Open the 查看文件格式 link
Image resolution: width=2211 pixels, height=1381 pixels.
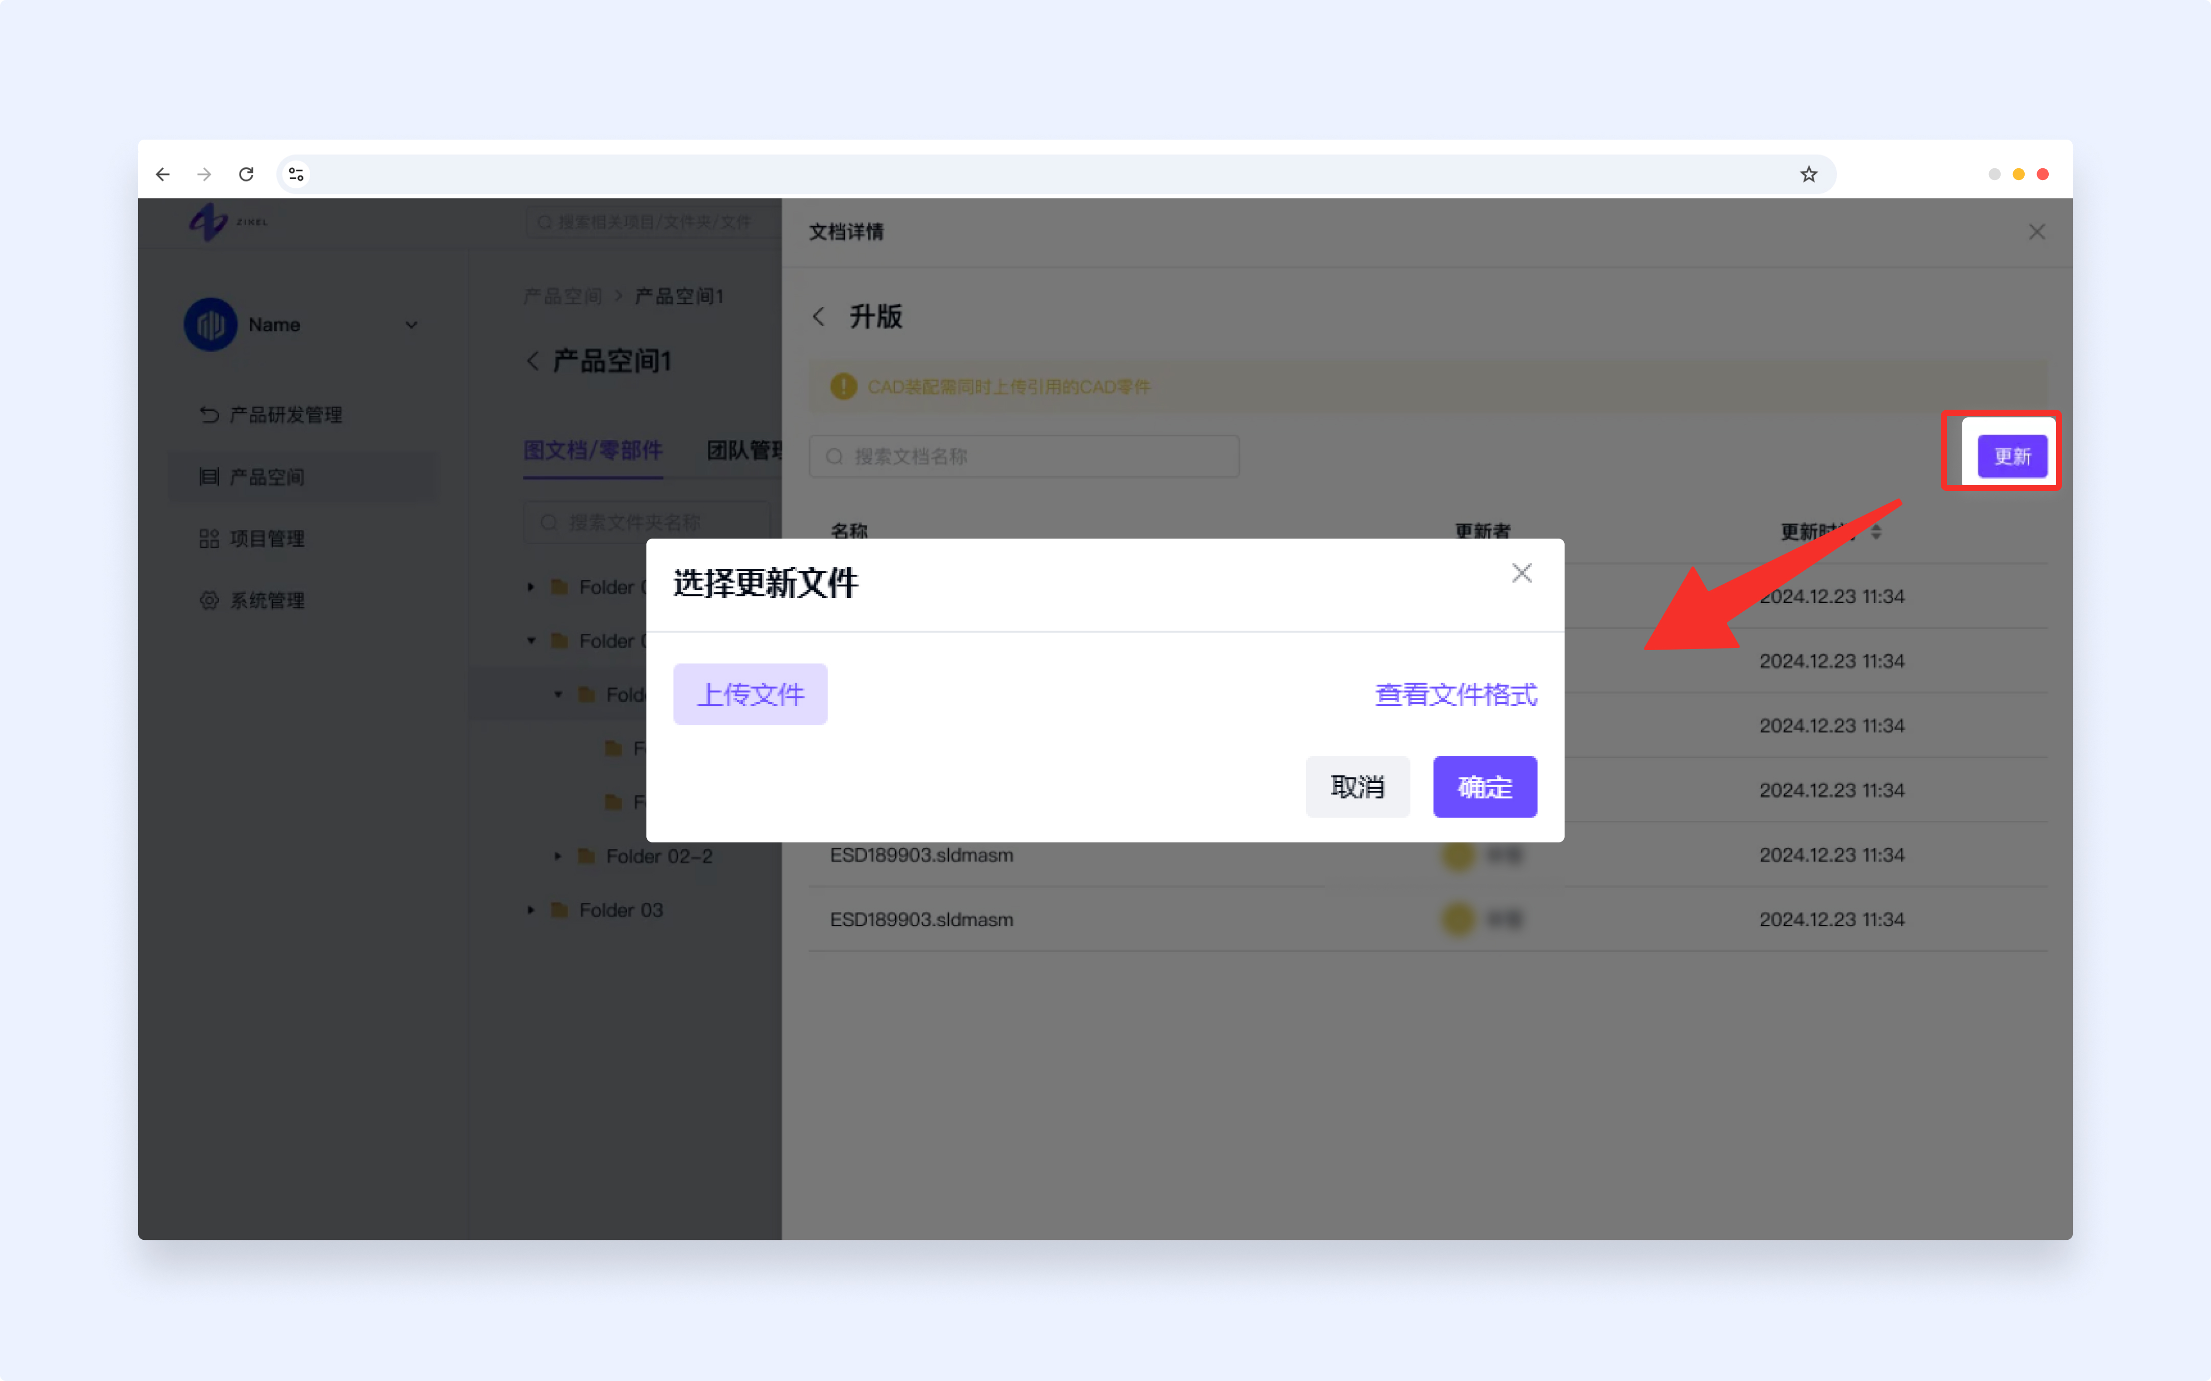(1456, 695)
